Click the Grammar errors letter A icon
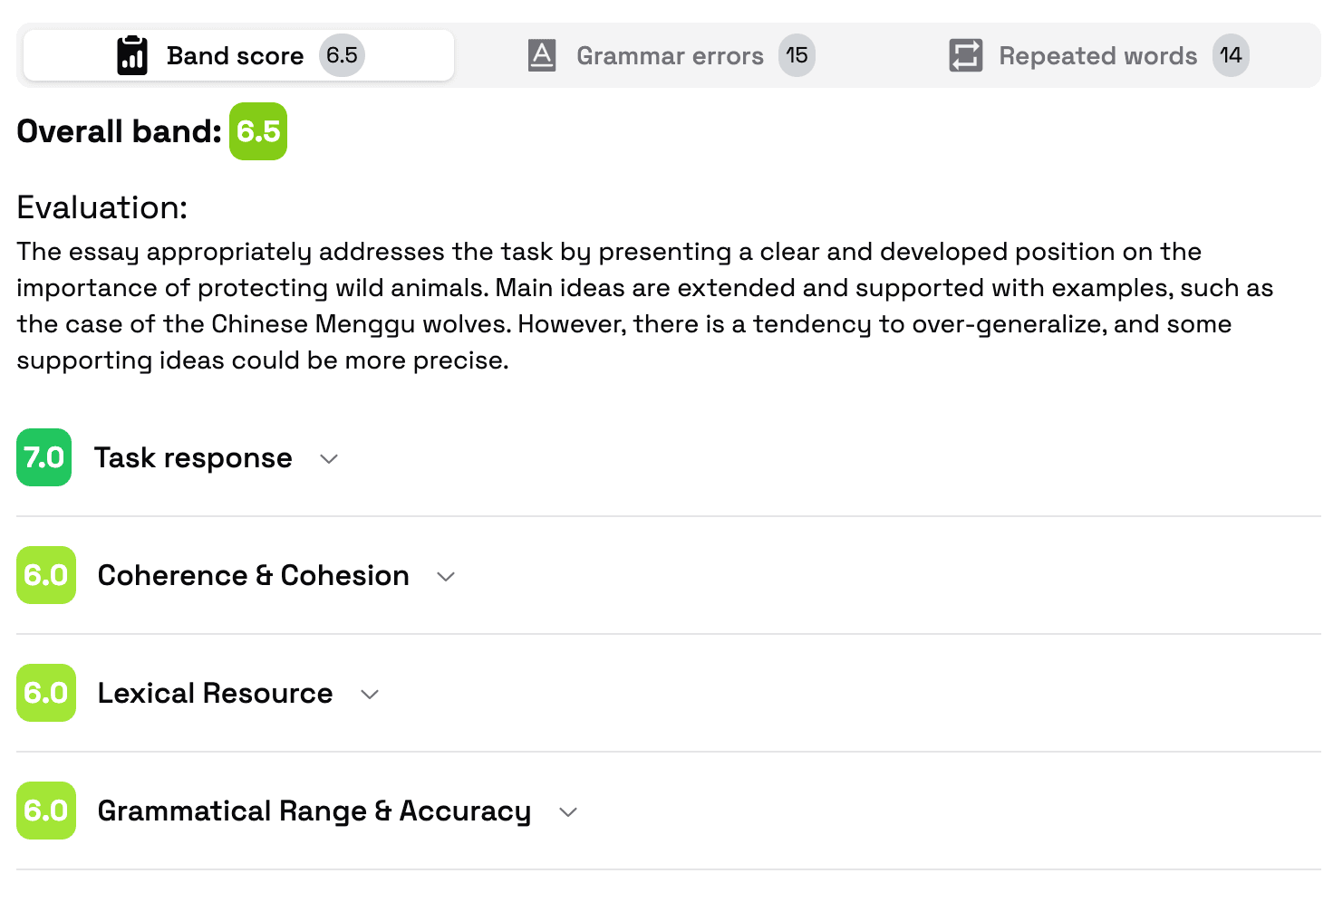This screenshot has height=902, width=1343. point(542,55)
